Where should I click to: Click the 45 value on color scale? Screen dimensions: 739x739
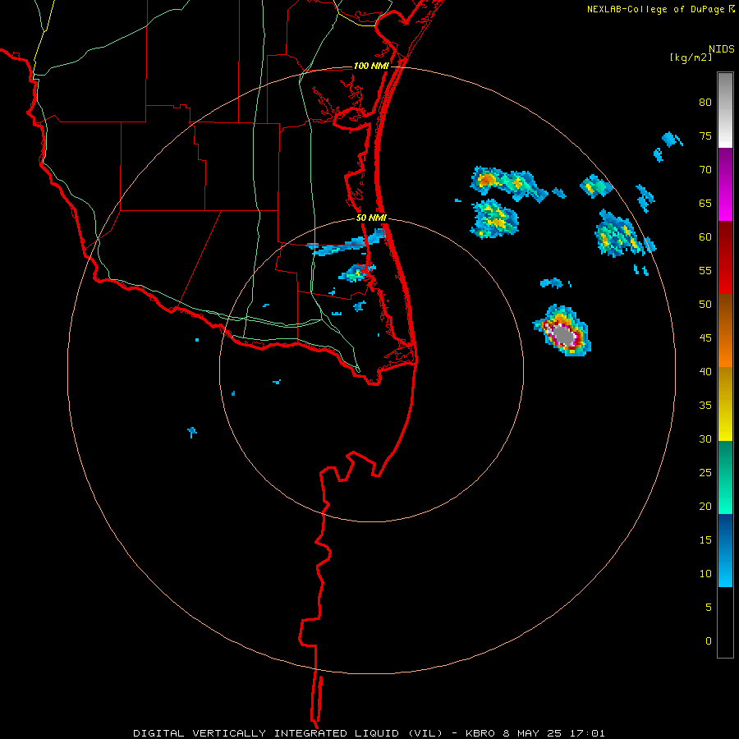click(x=705, y=338)
